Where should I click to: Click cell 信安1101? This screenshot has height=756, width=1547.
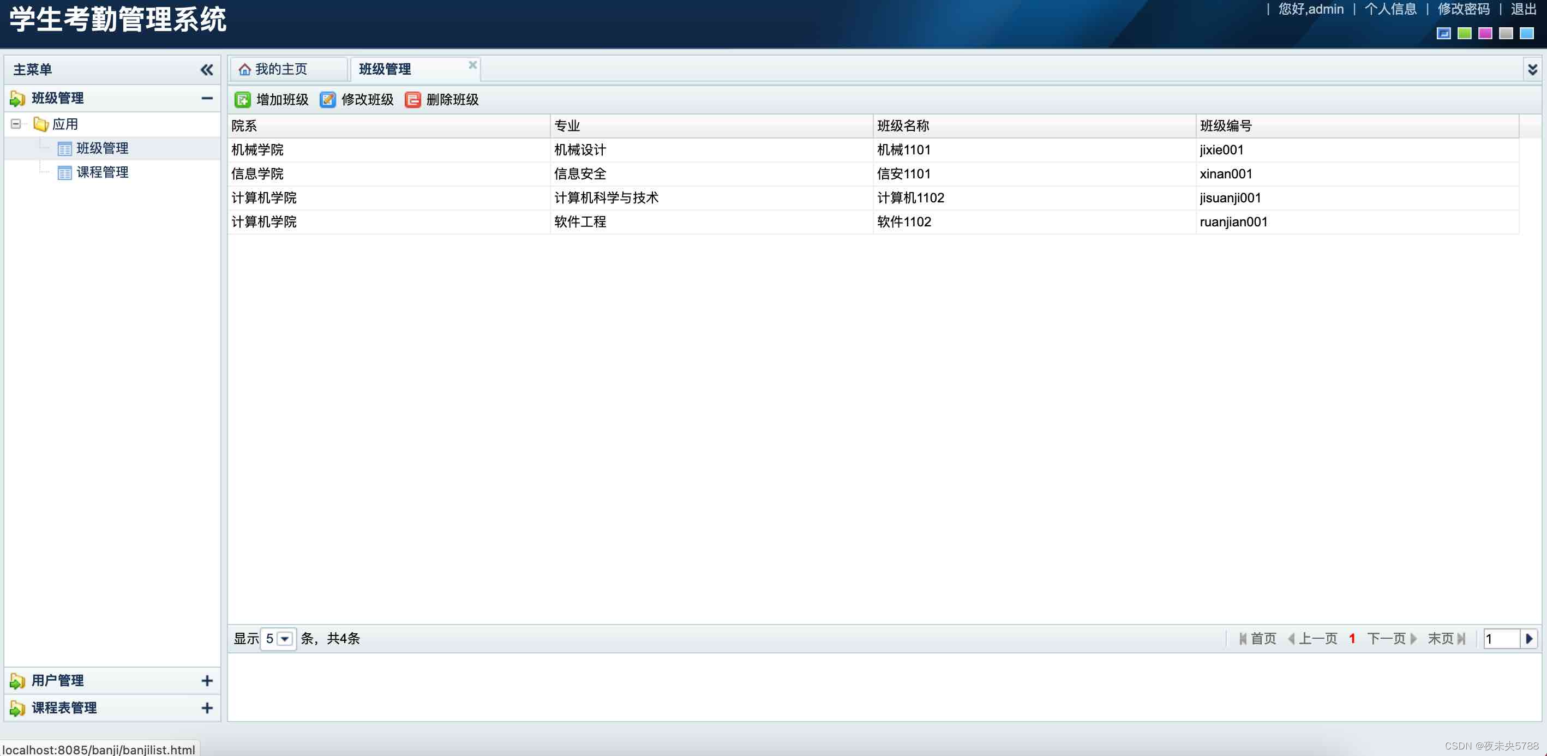(1034, 174)
